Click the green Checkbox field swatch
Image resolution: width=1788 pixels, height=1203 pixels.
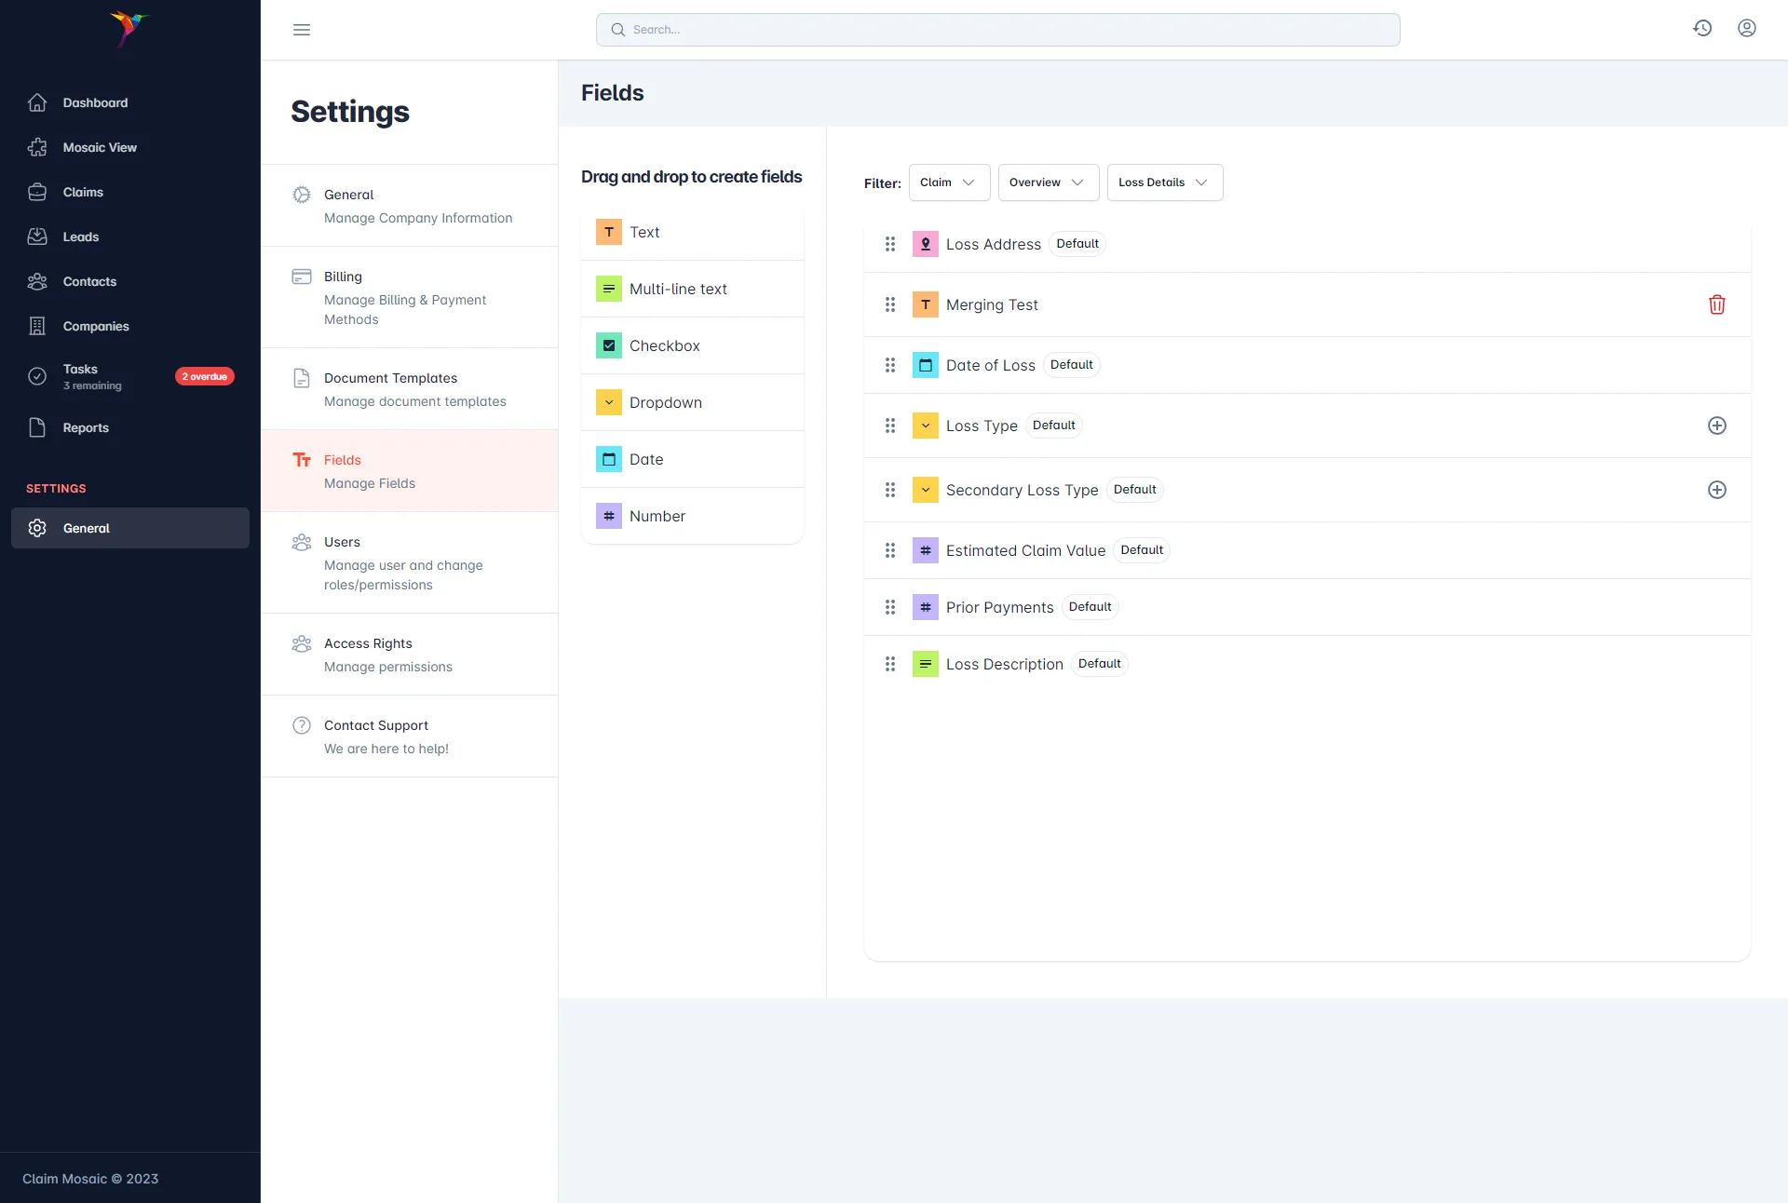point(610,345)
